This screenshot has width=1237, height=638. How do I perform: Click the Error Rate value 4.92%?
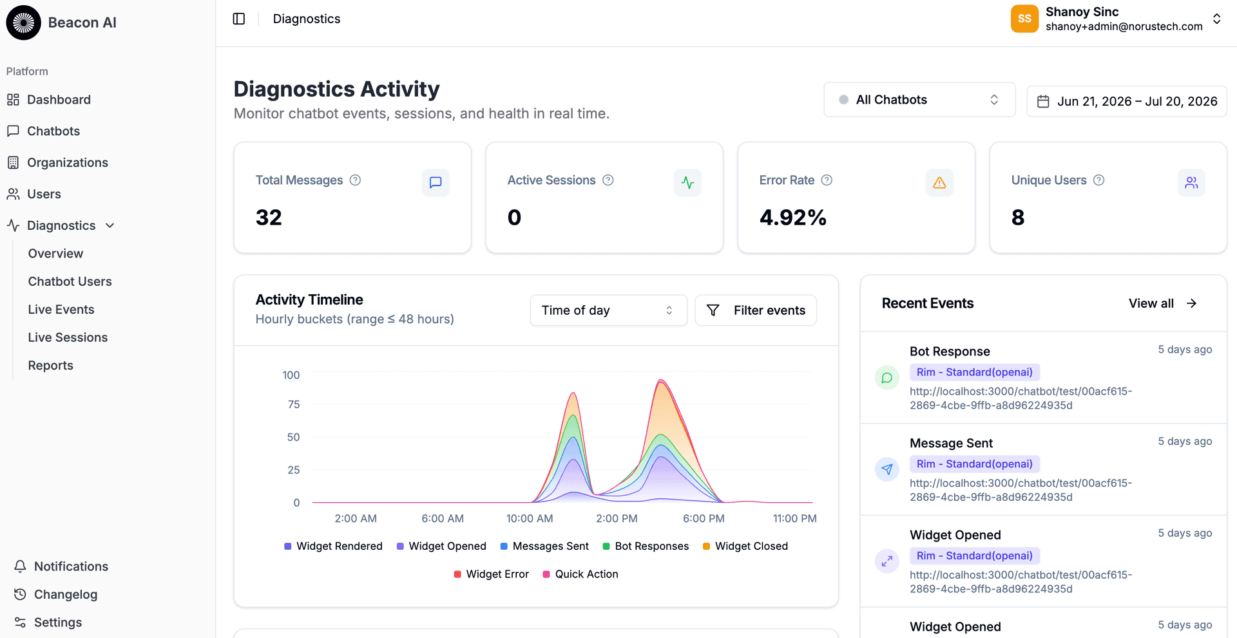[x=793, y=218]
